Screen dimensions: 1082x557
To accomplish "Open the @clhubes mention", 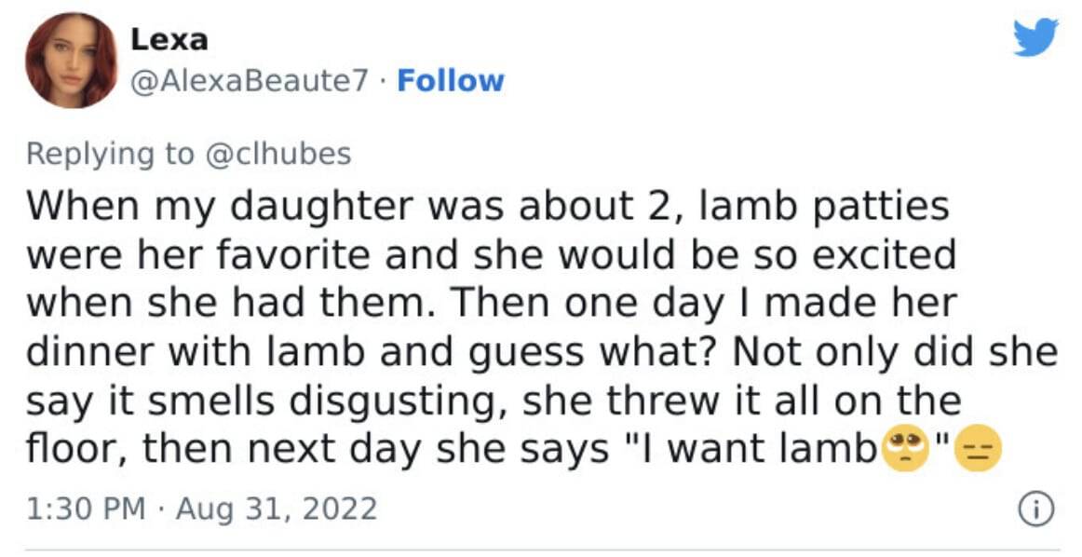I will tap(277, 154).
